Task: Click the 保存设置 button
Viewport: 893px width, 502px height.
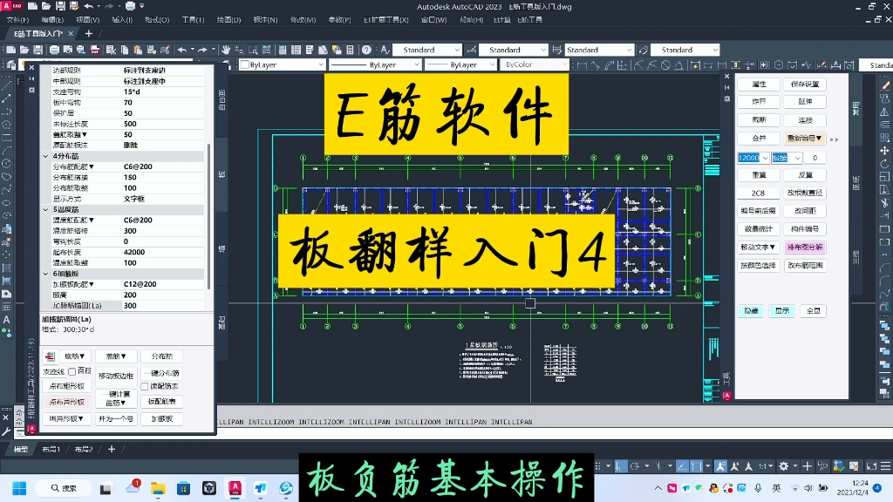Action: [805, 85]
